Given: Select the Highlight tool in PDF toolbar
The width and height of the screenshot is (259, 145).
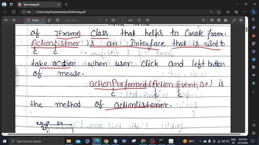Looking at the screenshot, I should click(x=14, y=20).
